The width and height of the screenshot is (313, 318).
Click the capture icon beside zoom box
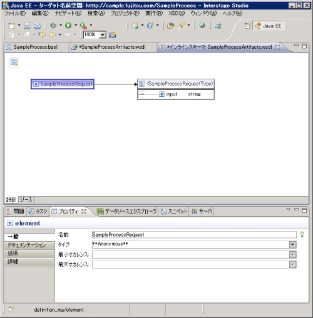[113, 35]
